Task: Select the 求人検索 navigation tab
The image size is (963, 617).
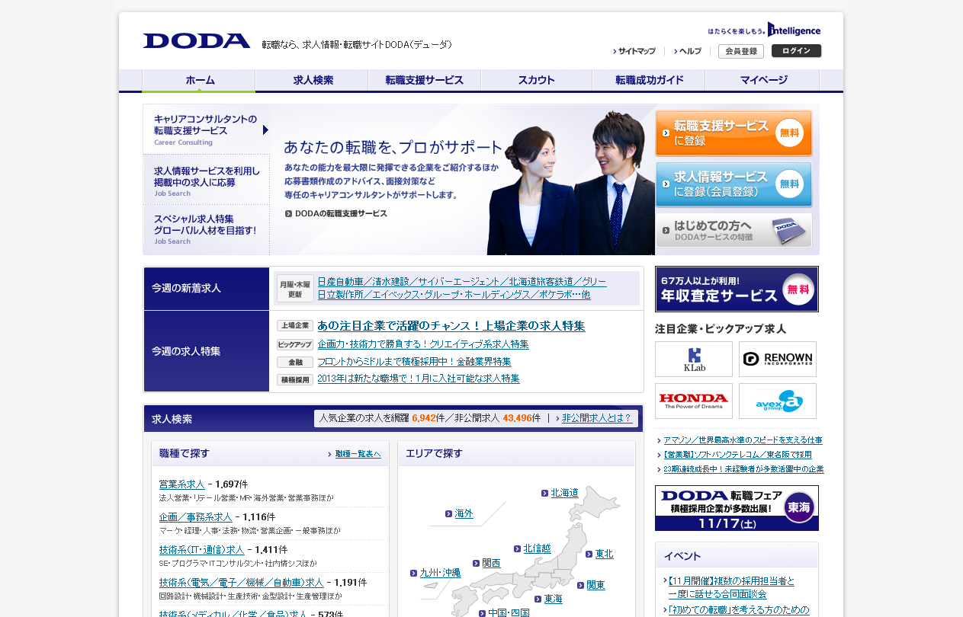Action: tap(312, 80)
